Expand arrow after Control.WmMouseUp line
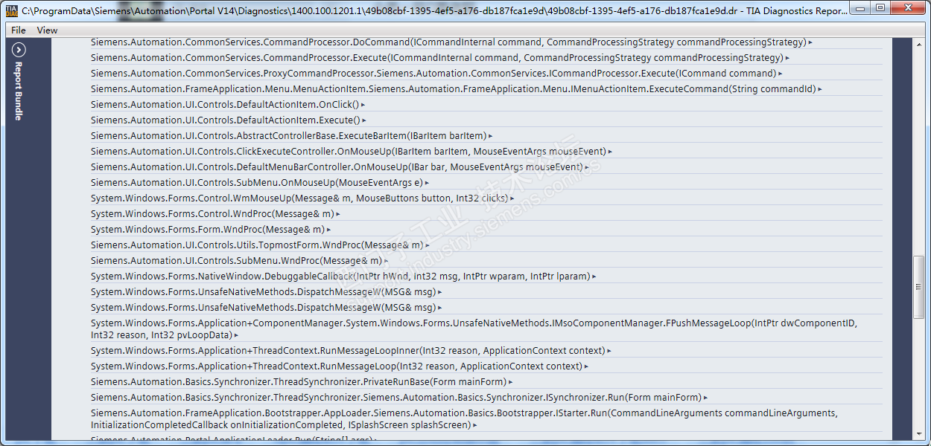 click(512, 199)
